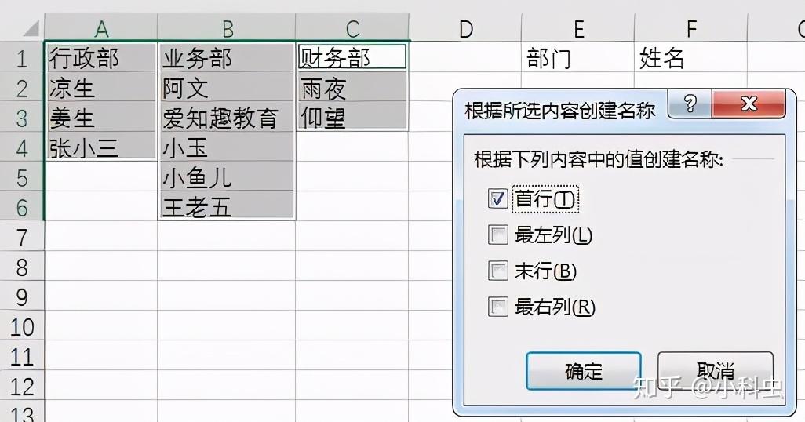Open dialog help question mark icon

pos(690,104)
